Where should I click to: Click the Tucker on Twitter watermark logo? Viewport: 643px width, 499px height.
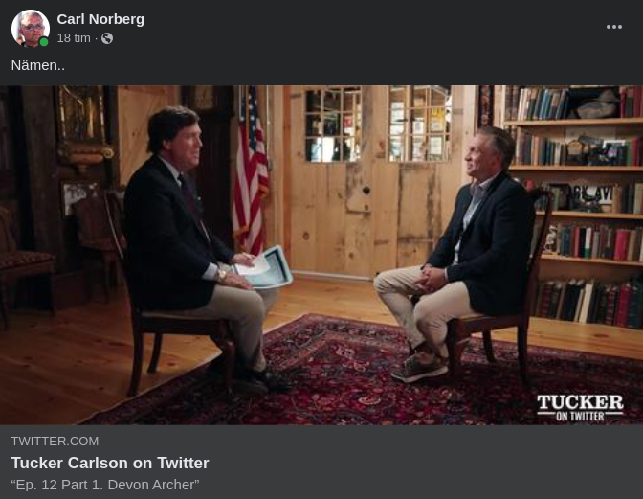(x=580, y=407)
